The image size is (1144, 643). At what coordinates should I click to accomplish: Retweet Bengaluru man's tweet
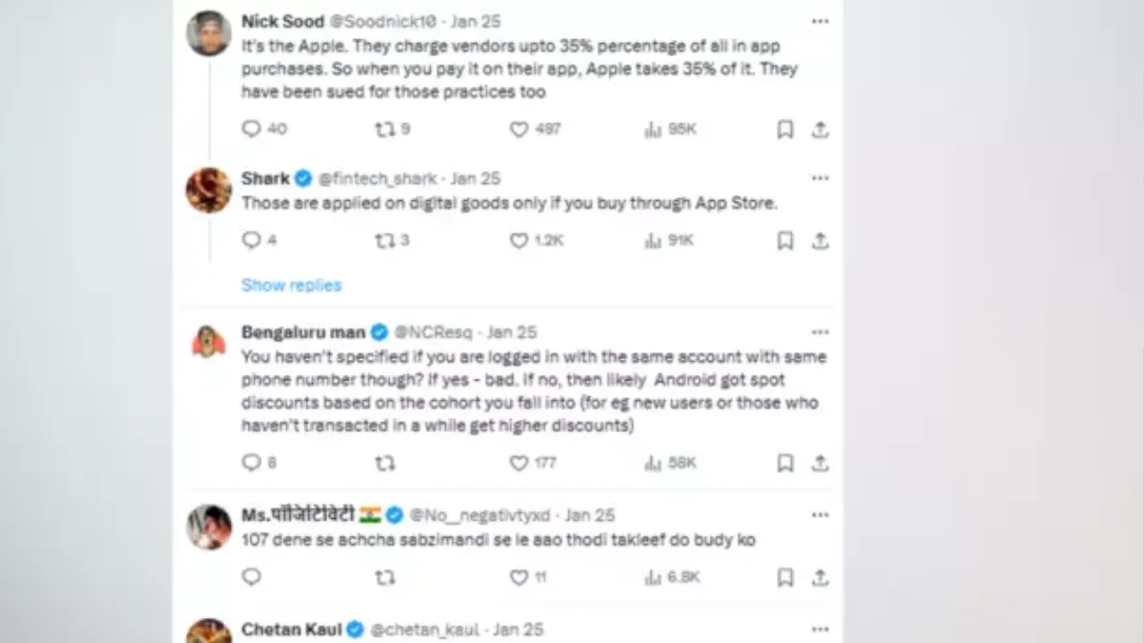point(385,463)
